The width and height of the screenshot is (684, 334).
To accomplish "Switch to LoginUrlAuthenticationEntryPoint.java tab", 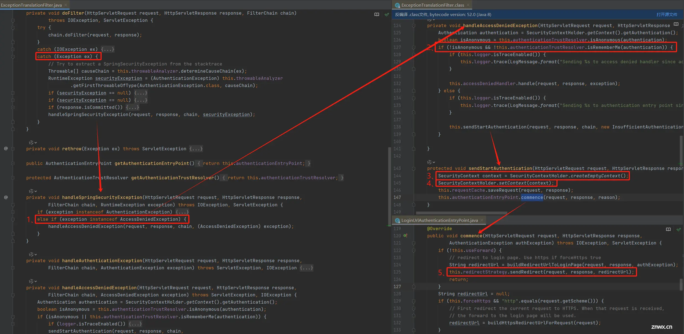I will 440,220.
